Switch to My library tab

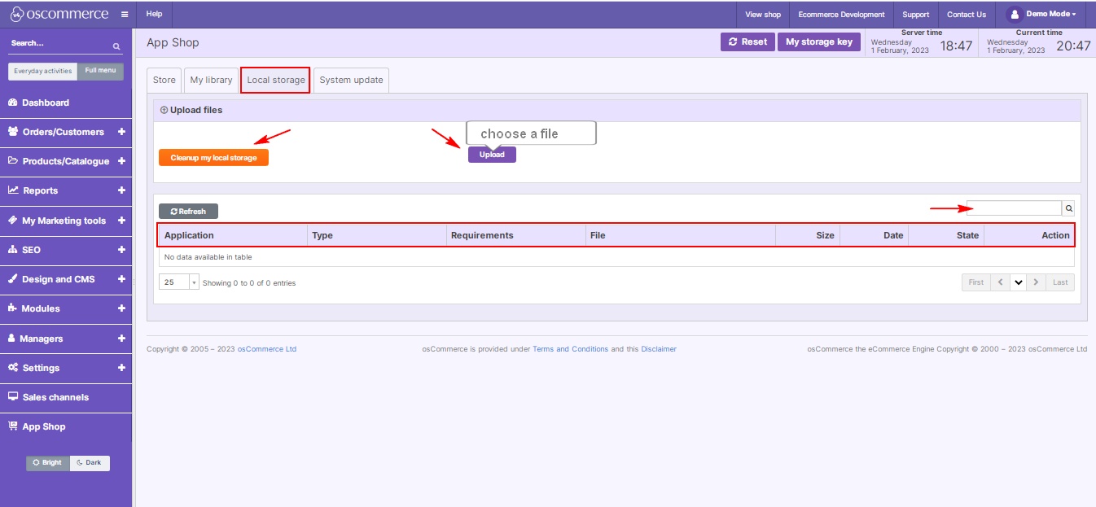click(211, 80)
